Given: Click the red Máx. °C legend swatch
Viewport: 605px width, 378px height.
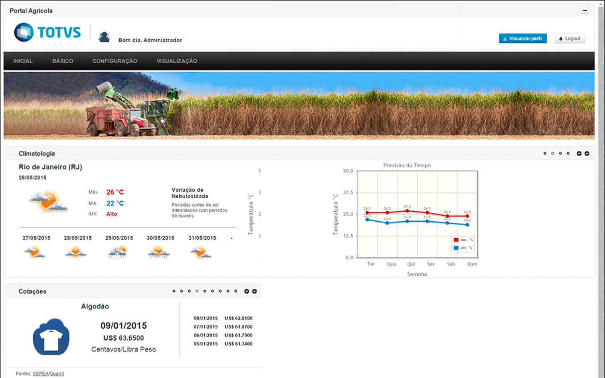Looking at the screenshot, I should (456, 240).
